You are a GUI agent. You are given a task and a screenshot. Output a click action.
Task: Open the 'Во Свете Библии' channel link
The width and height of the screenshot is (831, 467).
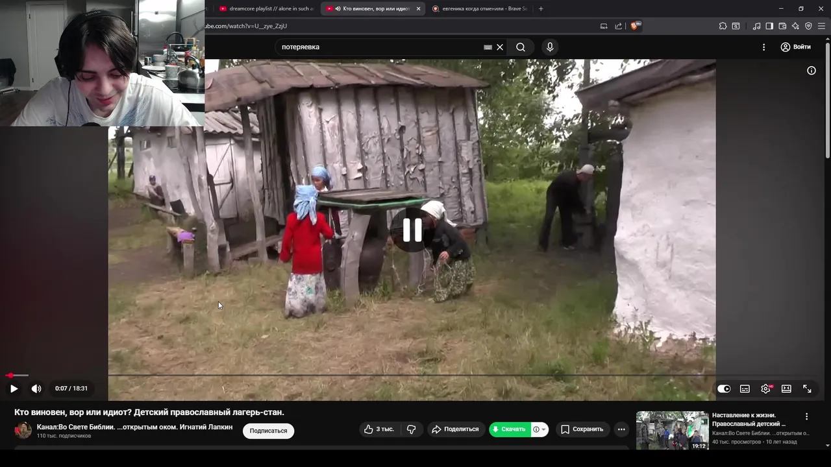[x=134, y=427]
